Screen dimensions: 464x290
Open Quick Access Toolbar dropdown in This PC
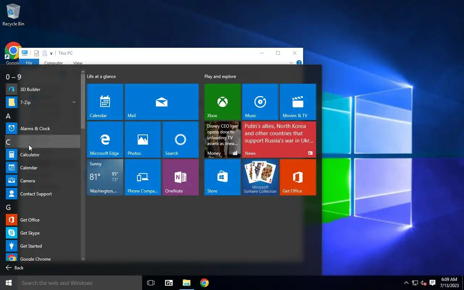coord(51,53)
